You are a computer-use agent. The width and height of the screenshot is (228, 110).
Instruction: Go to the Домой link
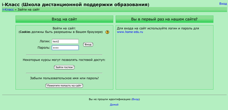point(114,105)
